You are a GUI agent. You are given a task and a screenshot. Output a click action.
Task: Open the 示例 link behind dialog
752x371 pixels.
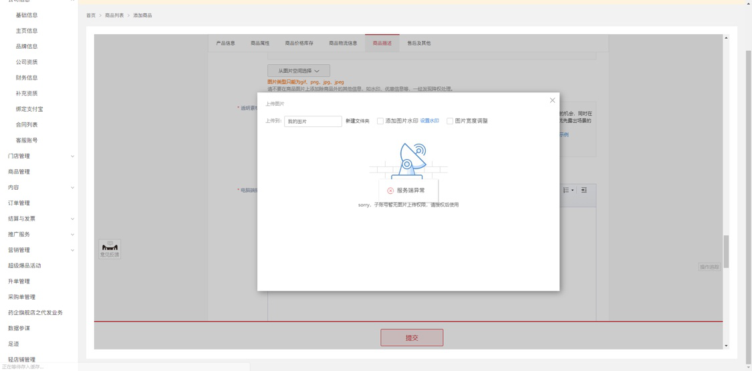tap(564, 134)
